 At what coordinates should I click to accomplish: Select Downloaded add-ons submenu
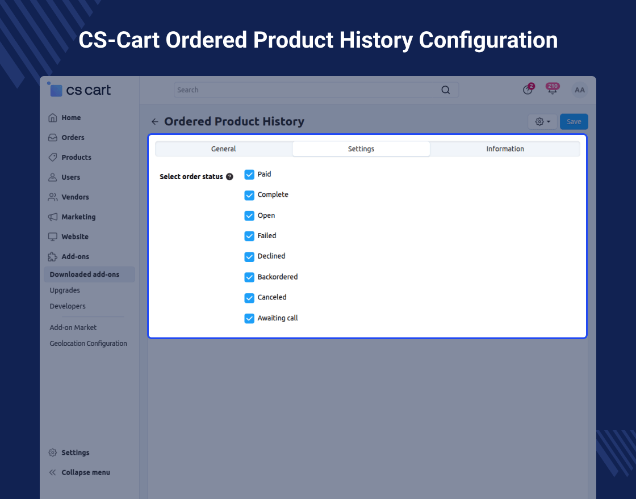[89, 274]
